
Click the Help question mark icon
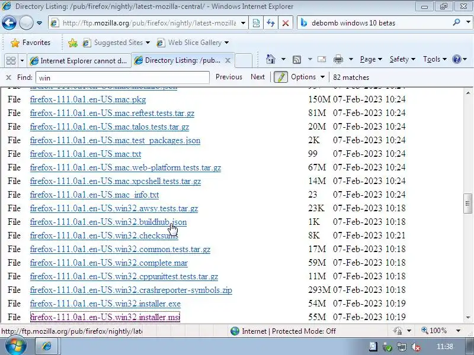(x=456, y=59)
